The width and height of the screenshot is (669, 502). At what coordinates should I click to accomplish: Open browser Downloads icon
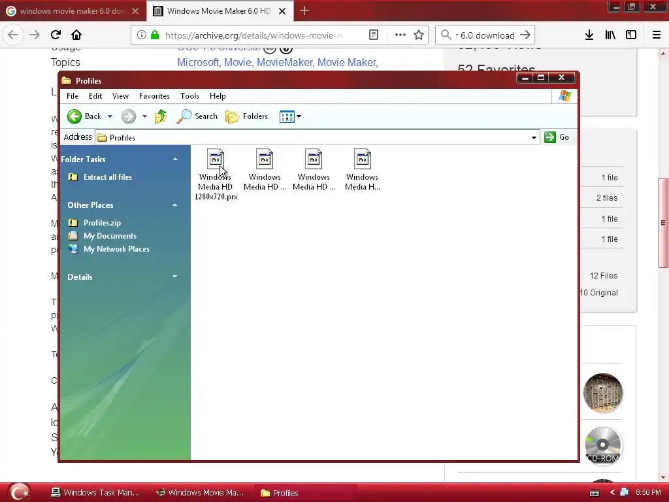(589, 35)
